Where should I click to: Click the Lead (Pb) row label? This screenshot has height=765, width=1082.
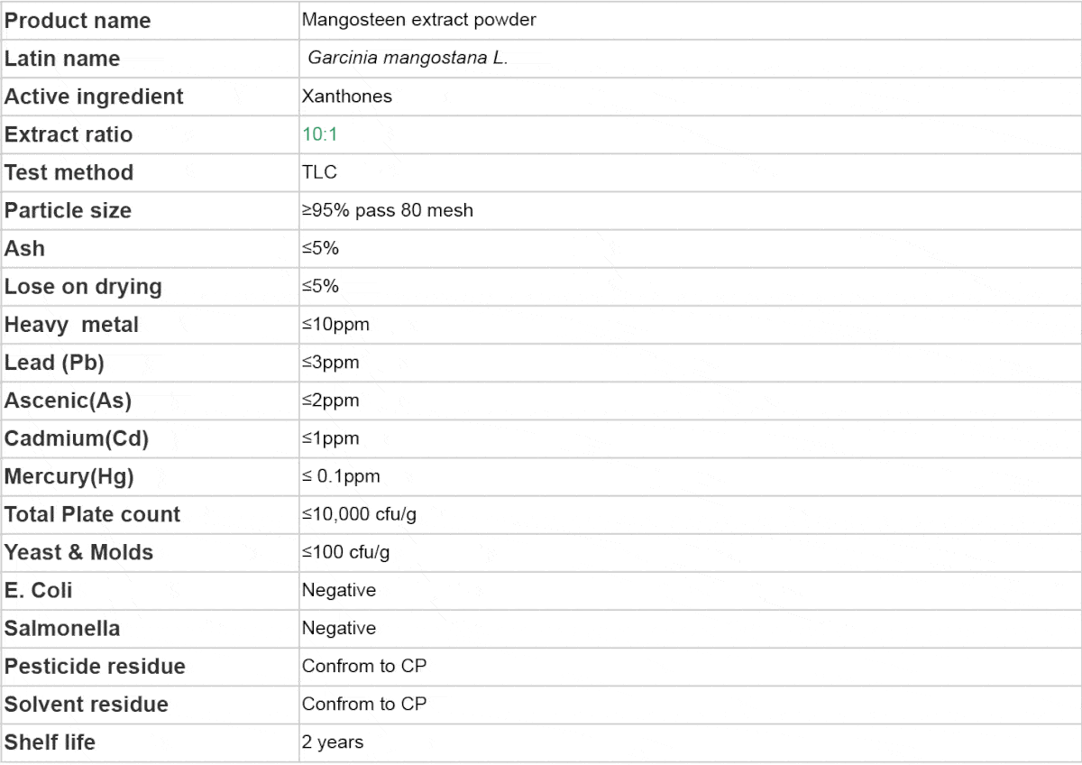coord(54,363)
